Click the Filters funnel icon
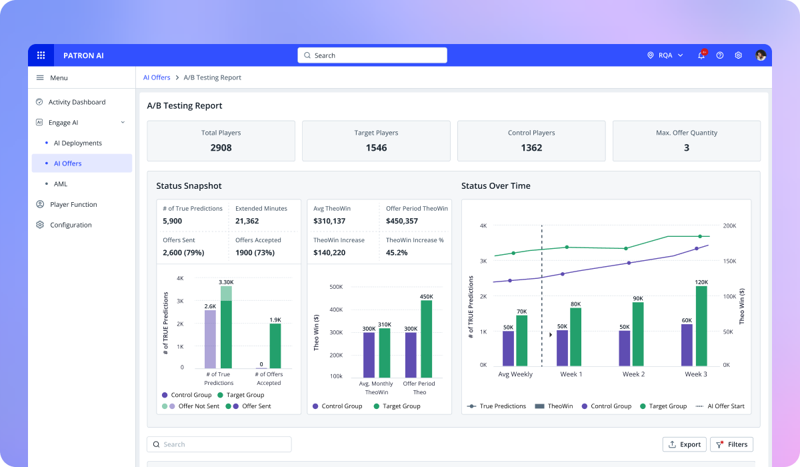800x467 pixels. (x=720, y=444)
